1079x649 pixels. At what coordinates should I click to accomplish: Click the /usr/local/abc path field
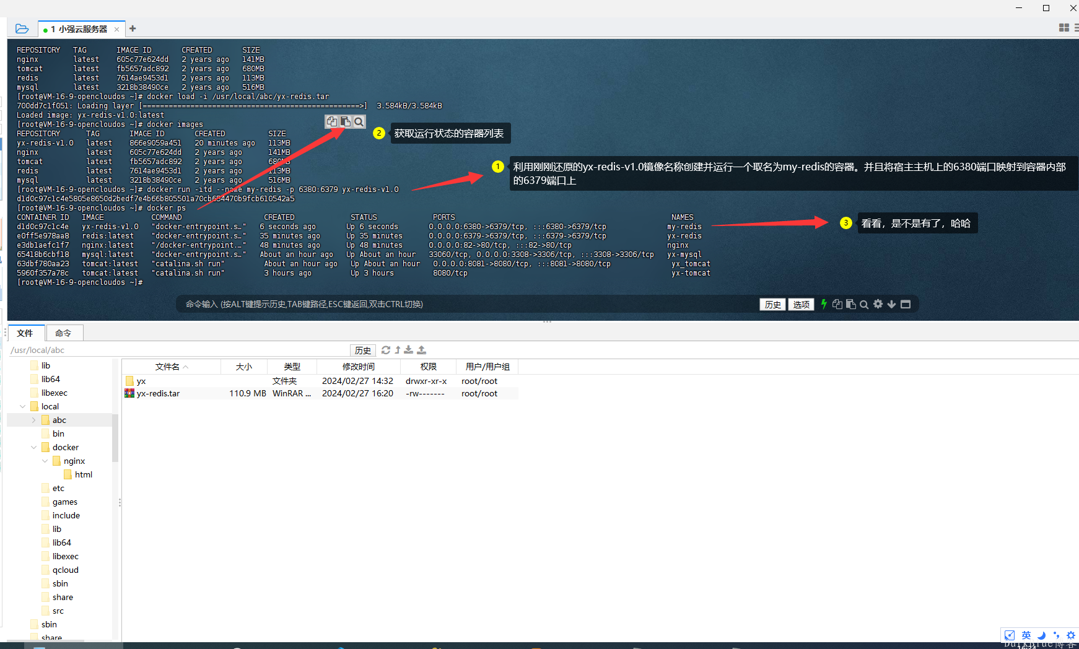(178, 350)
